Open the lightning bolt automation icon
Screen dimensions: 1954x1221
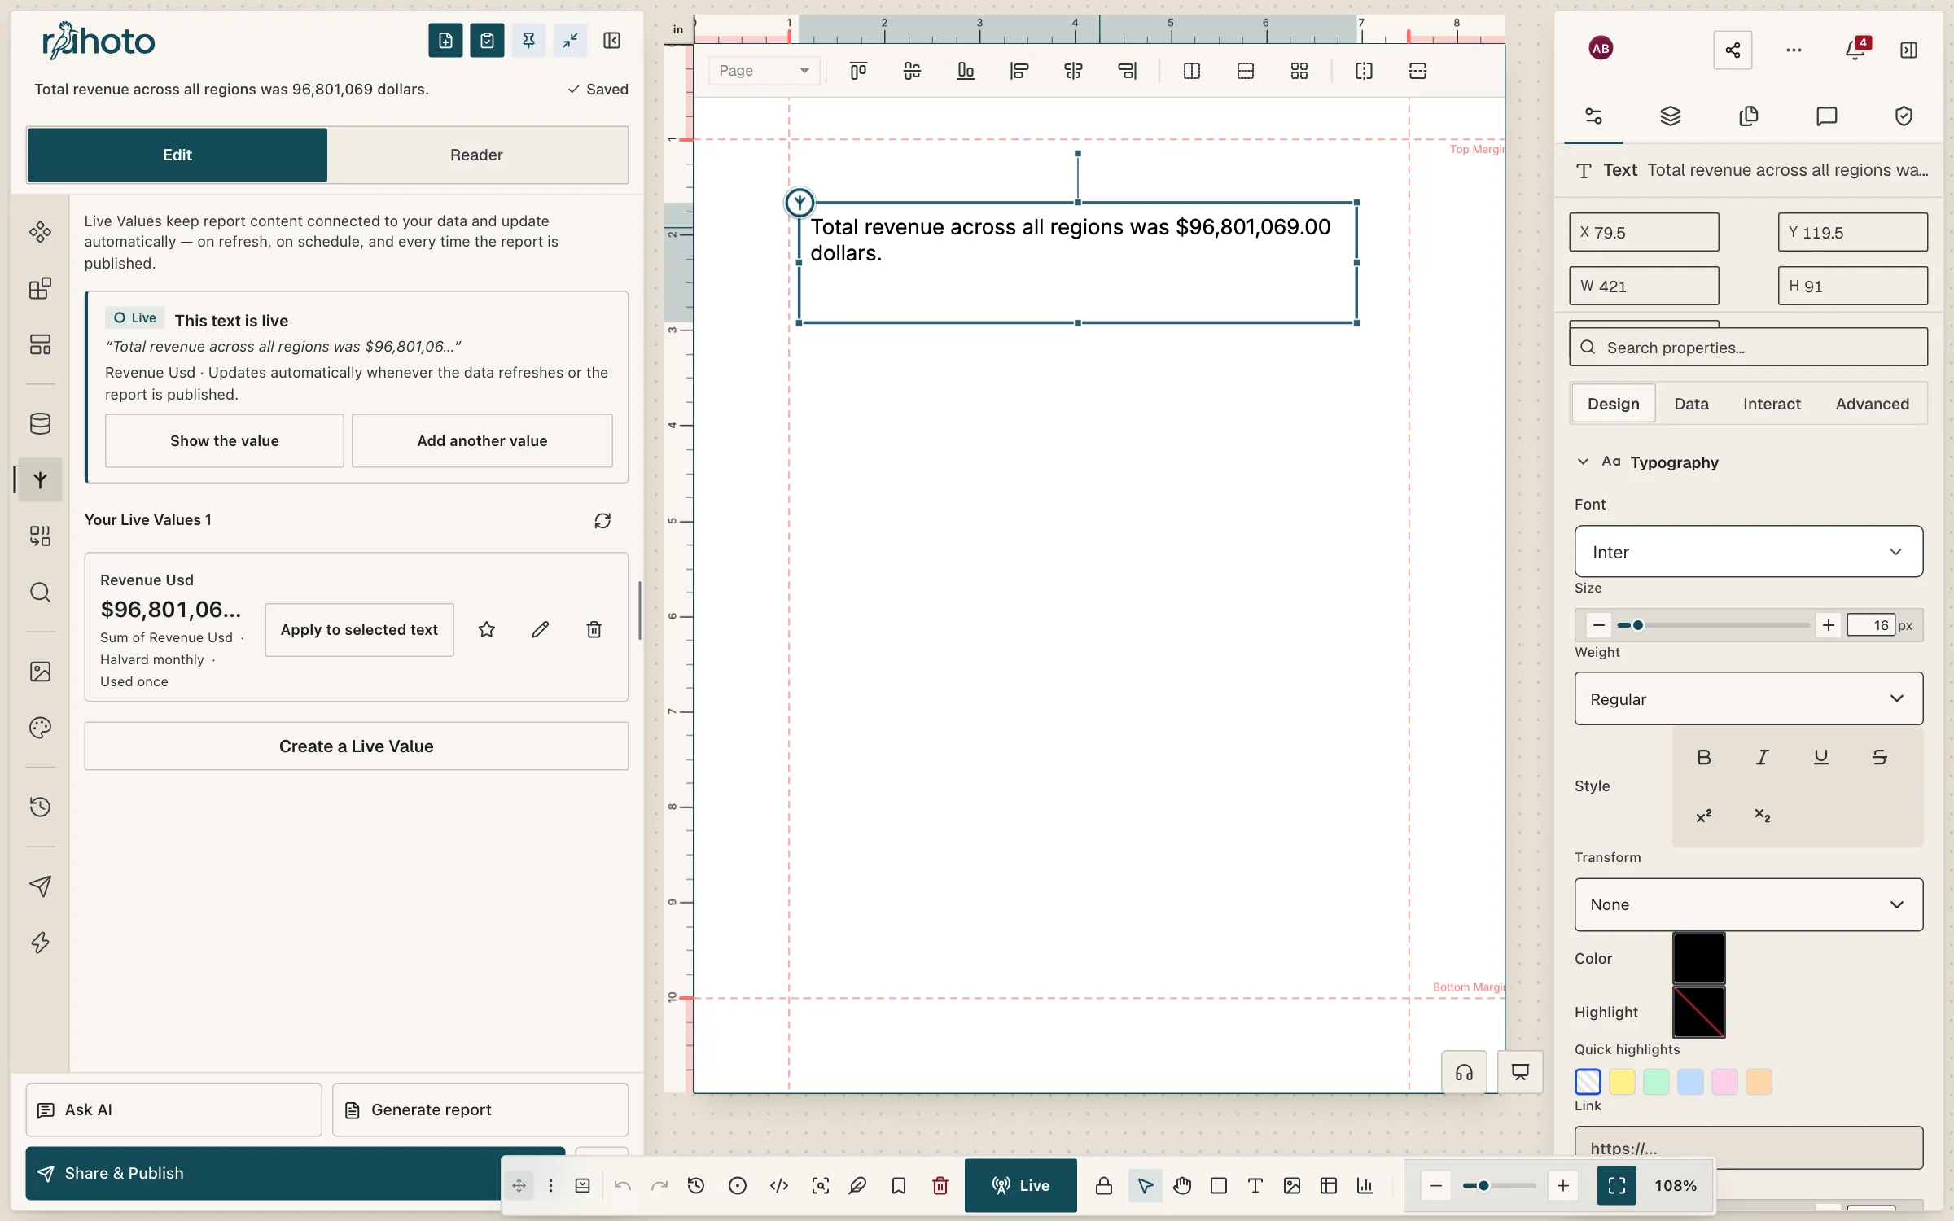pos(40,943)
